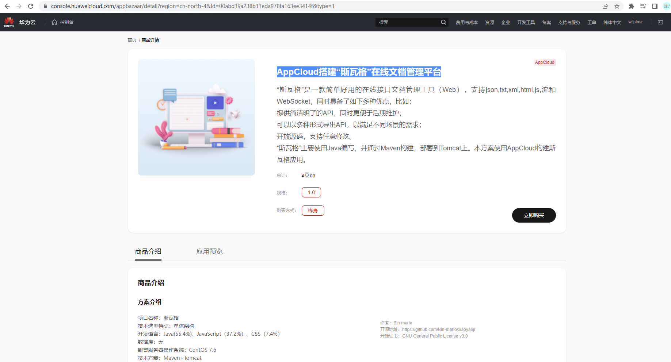
Task: Open the 开发工具 menu
Action: [526, 22]
